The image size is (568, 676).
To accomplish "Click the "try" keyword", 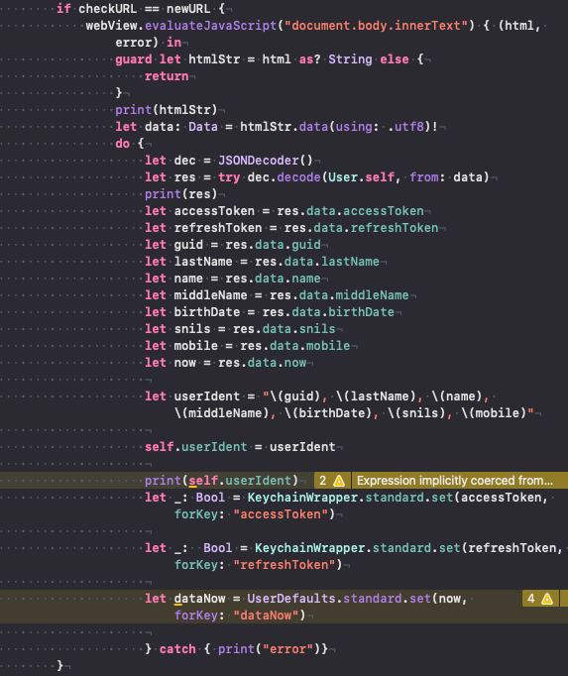I will pos(229,177).
